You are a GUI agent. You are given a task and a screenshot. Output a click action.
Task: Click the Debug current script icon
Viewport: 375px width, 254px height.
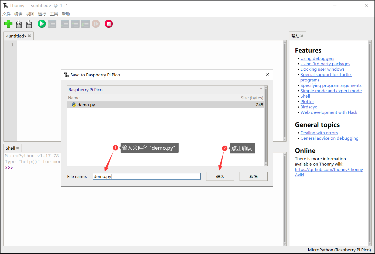click(x=52, y=24)
